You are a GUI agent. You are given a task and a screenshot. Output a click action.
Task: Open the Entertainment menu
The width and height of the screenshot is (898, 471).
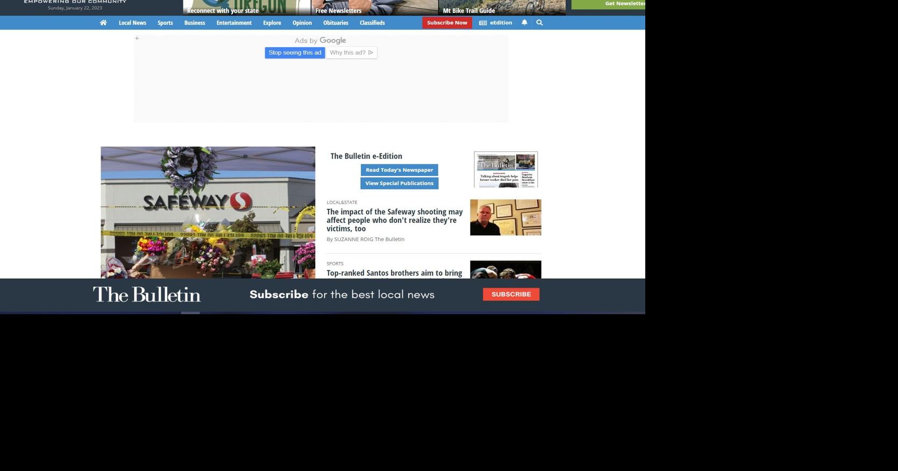click(x=234, y=23)
